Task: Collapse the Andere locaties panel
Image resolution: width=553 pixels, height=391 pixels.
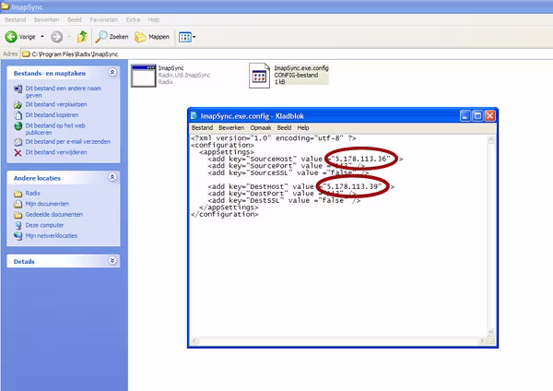Action: (x=112, y=177)
